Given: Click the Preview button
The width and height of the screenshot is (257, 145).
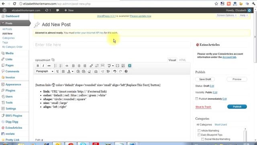Looking at the screenshot, I should click(x=237, y=79).
